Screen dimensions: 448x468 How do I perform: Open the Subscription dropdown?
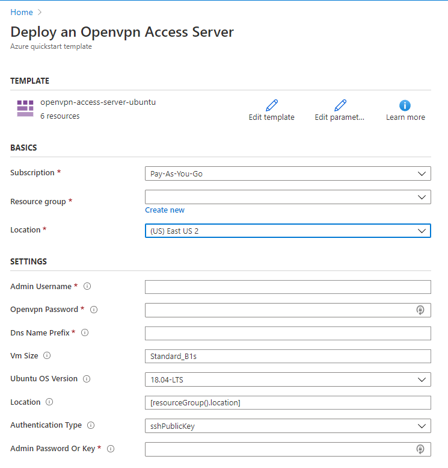tap(287, 173)
